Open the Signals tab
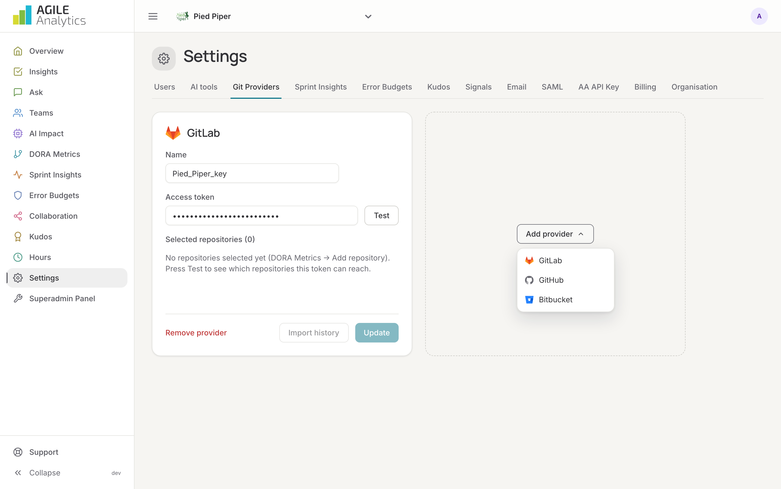Screen dimensions: 781x489 [x=478, y=87]
